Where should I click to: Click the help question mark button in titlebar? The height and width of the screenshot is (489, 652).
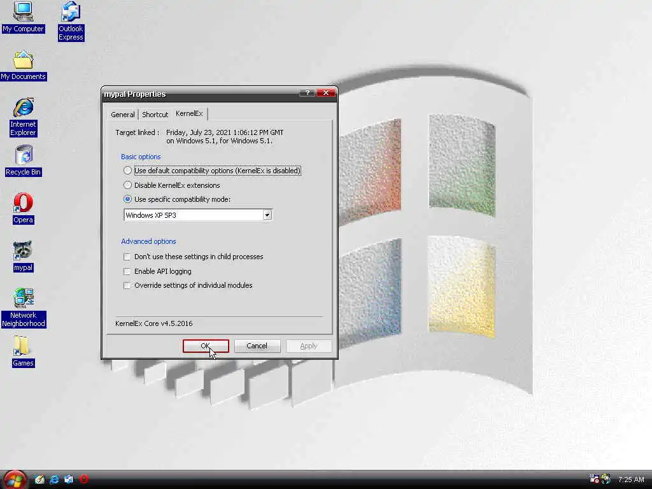308,93
